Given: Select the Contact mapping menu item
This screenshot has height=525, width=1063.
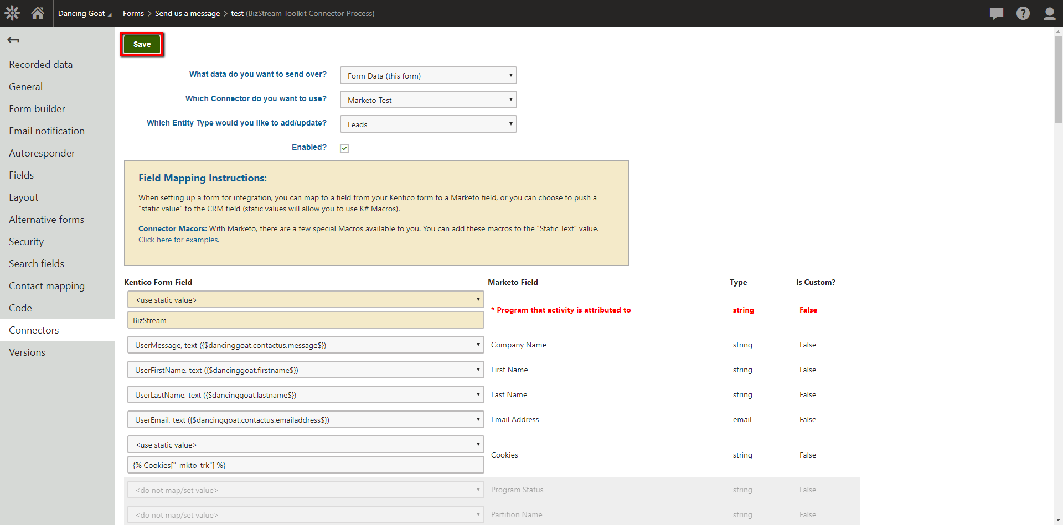Looking at the screenshot, I should (x=47, y=286).
